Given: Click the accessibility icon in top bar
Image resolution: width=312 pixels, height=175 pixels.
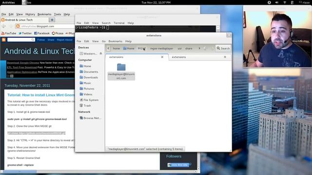Looking at the screenshot, I should pyautogui.click(x=269, y=2).
